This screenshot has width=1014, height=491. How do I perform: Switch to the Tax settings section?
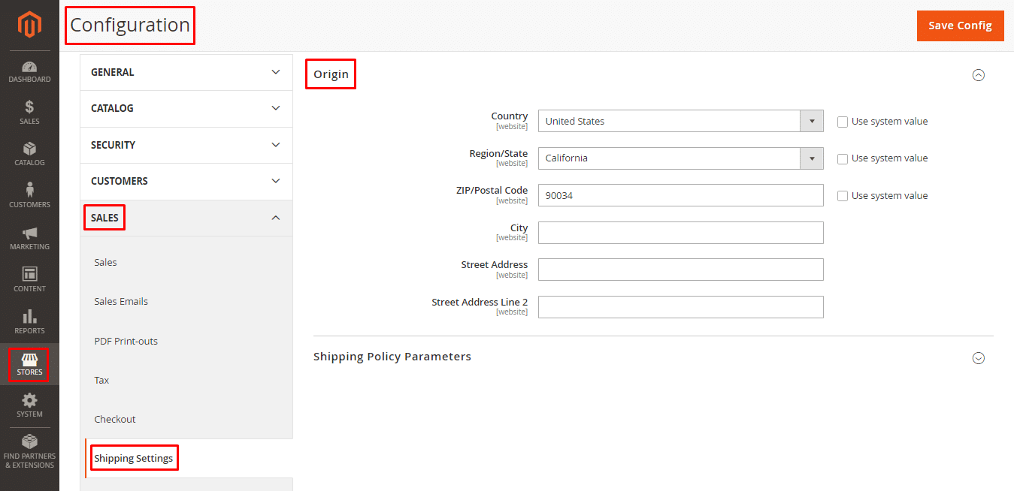click(101, 380)
